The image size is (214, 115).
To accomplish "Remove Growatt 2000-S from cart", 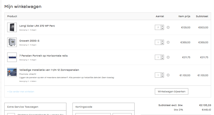I will coord(168,42).
